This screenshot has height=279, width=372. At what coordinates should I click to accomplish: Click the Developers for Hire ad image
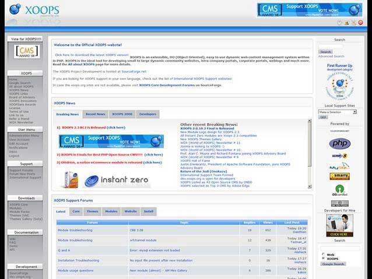click(340, 225)
